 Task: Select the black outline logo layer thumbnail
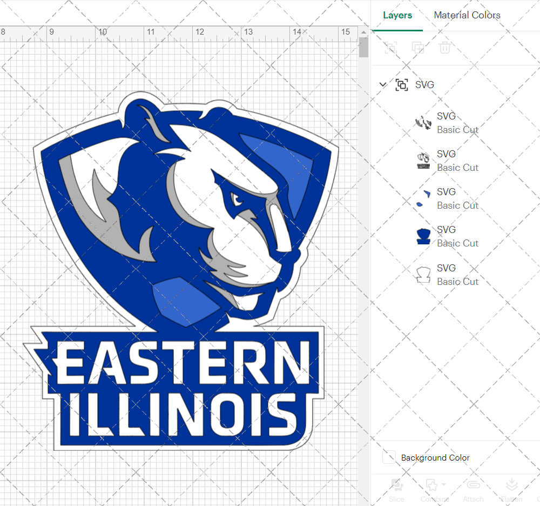(x=423, y=161)
